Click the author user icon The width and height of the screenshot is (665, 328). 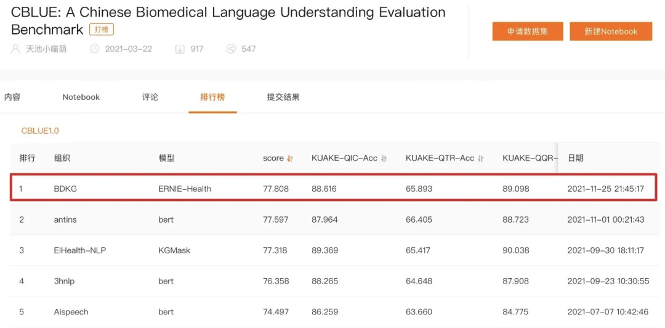(15, 49)
